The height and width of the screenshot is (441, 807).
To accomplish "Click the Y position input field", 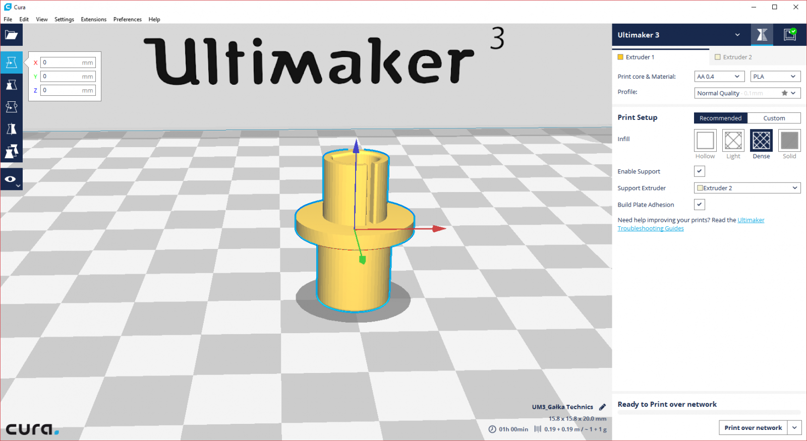I will click(x=68, y=77).
